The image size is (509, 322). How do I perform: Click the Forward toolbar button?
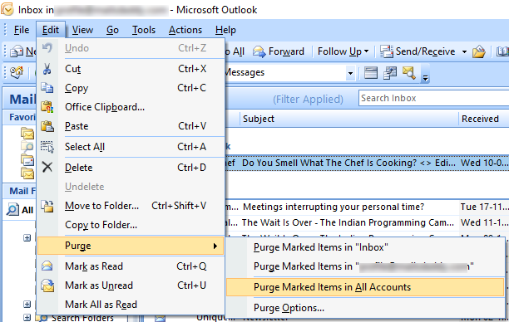[279, 51]
